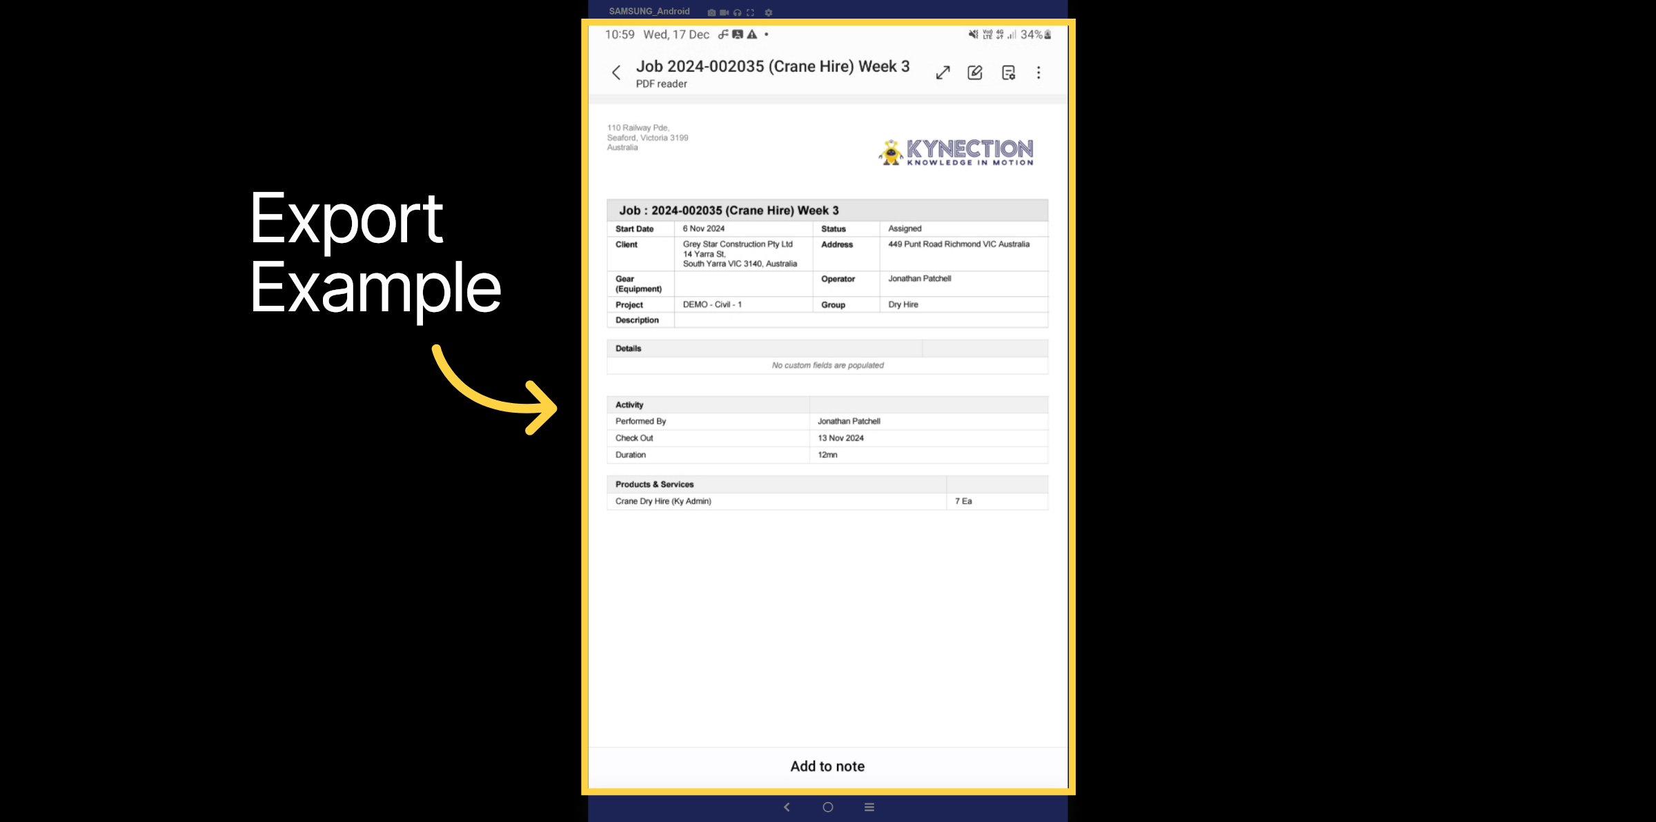The height and width of the screenshot is (822, 1656).
Task: Click the video record icon in mirror toolbar
Action: [724, 12]
